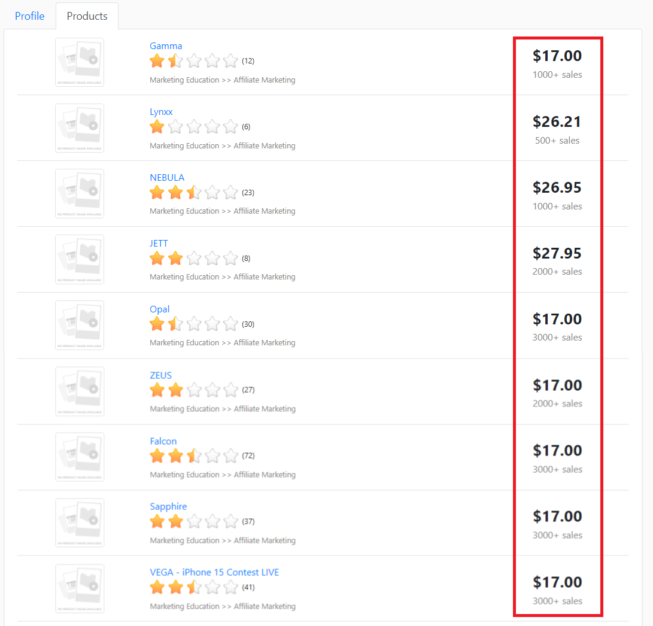Viewport: 653px width, 626px height.
Task: Click the Gamma product placeholder thumbnail
Action: pos(79,62)
